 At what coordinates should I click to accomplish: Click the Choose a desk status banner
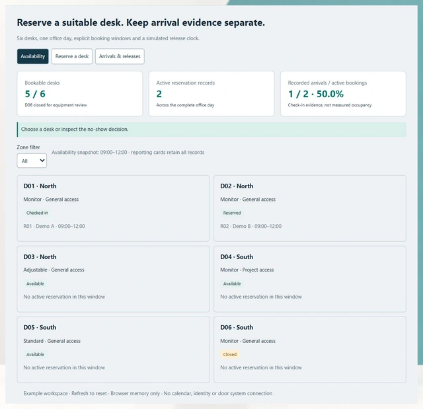pos(211,130)
